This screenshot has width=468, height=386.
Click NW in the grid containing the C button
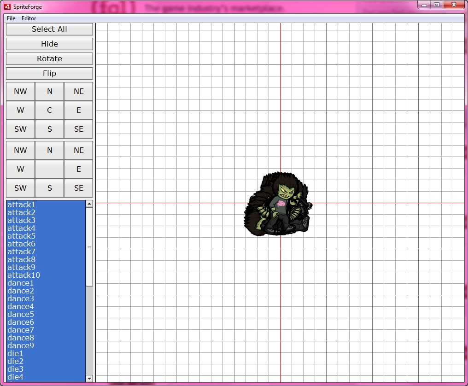20,92
